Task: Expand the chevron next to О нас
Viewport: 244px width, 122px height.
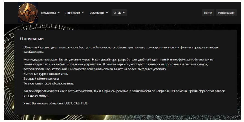Action: coord(124,13)
